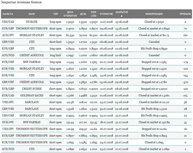The image size is (193, 153).
Task: Click 'Closed at market at 130.89' cell
Action: 154,122
